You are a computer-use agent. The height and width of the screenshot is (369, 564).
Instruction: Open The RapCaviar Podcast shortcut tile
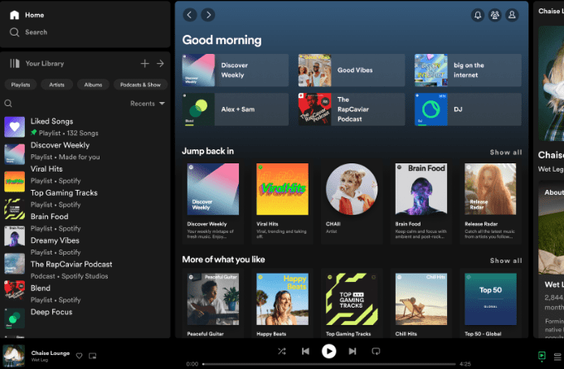point(352,109)
